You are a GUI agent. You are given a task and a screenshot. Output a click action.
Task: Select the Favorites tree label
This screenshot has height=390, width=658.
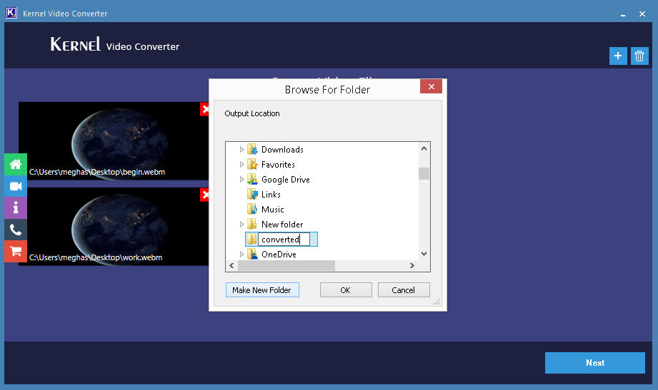278,165
